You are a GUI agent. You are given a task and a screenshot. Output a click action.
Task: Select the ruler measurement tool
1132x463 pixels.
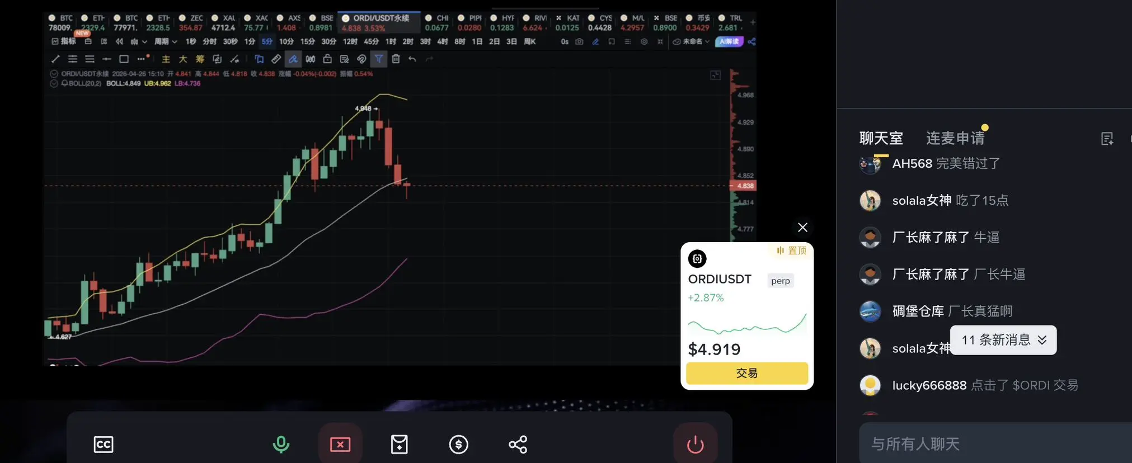(x=276, y=59)
